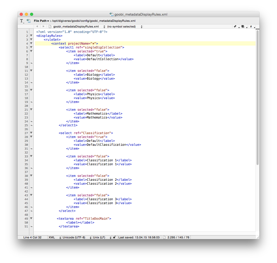Collapse the select1 fold on line 5
Image resolution: width=277 pixels, height=263 pixels.
tap(31, 47)
